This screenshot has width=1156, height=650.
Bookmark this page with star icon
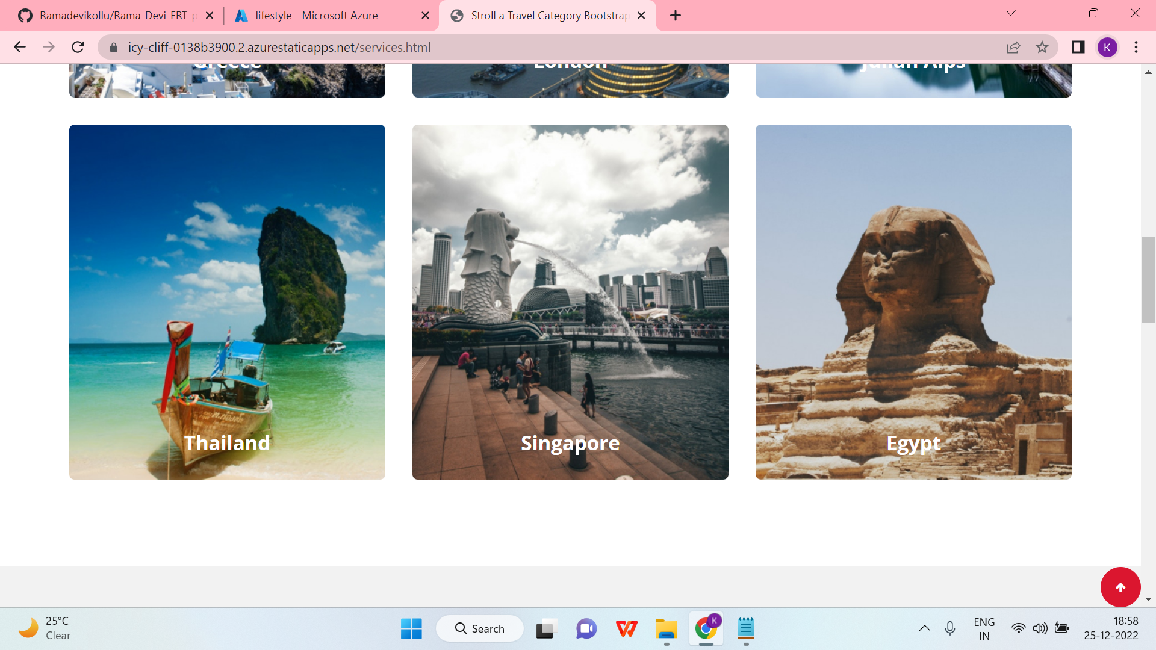(x=1042, y=47)
